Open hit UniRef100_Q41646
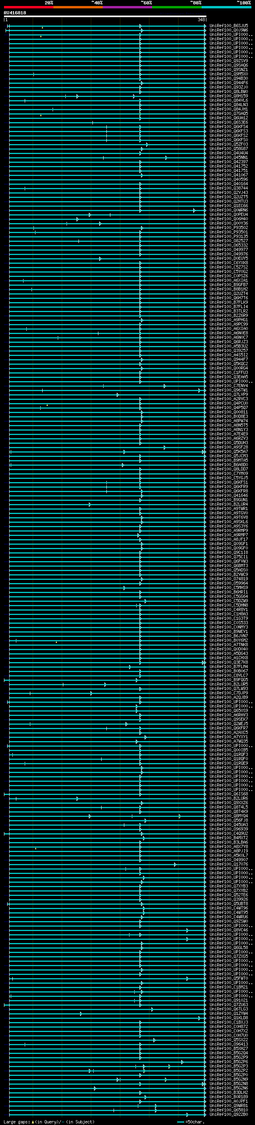The height and width of the screenshot is (1125, 255). click(229, 496)
